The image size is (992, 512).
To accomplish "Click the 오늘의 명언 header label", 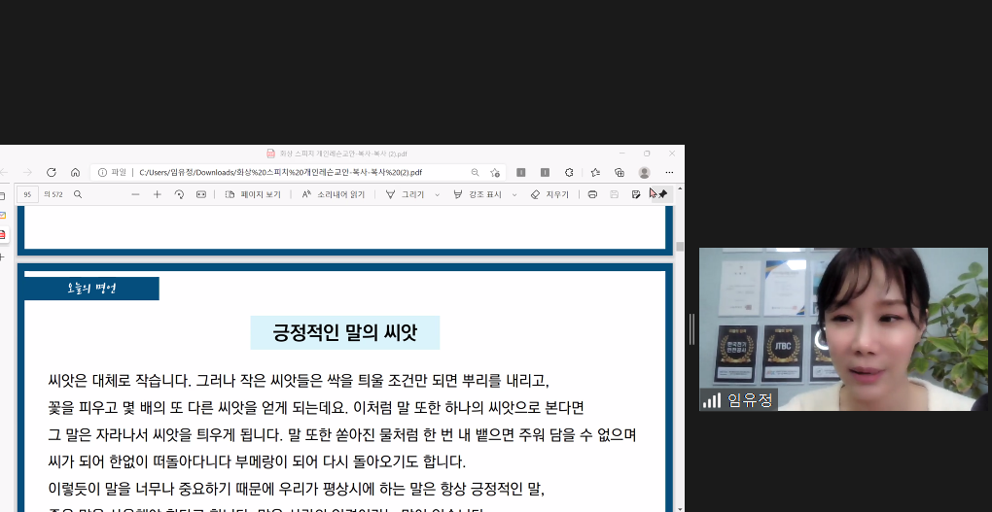I will [91, 289].
